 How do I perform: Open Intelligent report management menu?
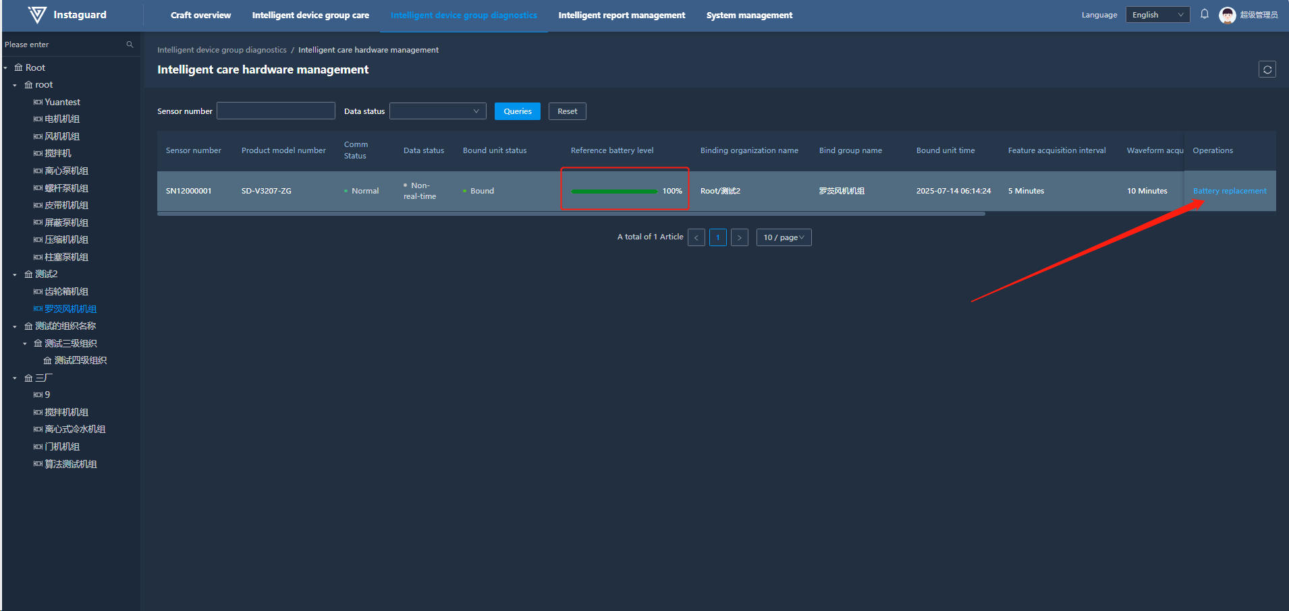pos(621,15)
